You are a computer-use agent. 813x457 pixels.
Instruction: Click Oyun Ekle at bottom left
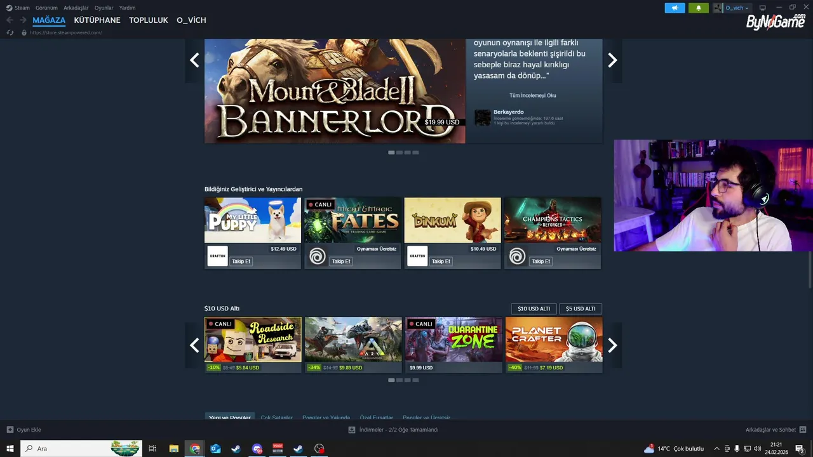pos(24,430)
